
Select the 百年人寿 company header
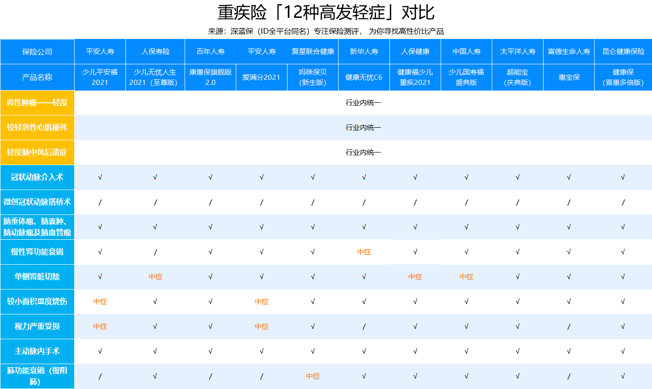pos(210,52)
